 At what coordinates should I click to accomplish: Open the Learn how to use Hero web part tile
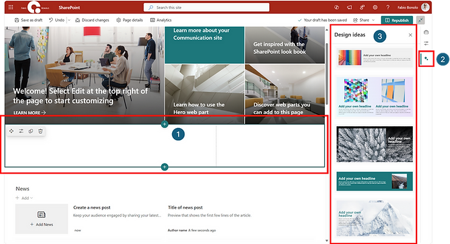click(204, 94)
